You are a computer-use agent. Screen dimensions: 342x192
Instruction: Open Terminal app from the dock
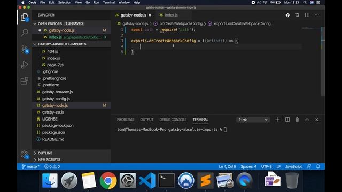166,180
